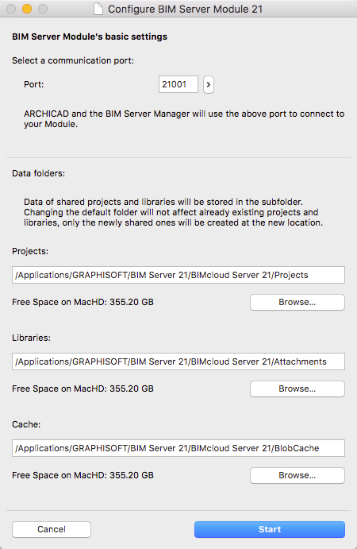Click the Cache folder path field
Image resolution: width=357 pixels, height=549 pixels.
pyautogui.click(x=178, y=448)
